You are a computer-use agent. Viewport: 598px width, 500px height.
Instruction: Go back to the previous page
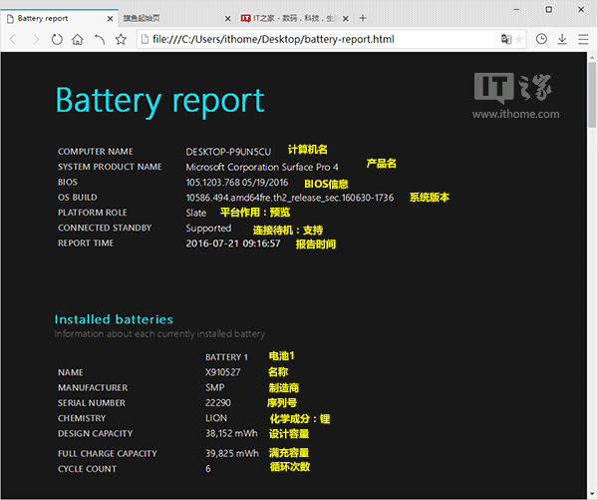pyautogui.click(x=13, y=39)
